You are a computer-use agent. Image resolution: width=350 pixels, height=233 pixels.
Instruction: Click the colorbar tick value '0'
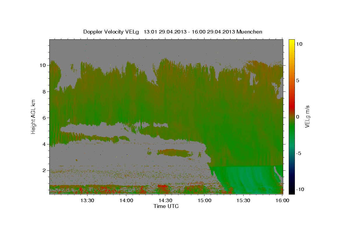[297, 117]
